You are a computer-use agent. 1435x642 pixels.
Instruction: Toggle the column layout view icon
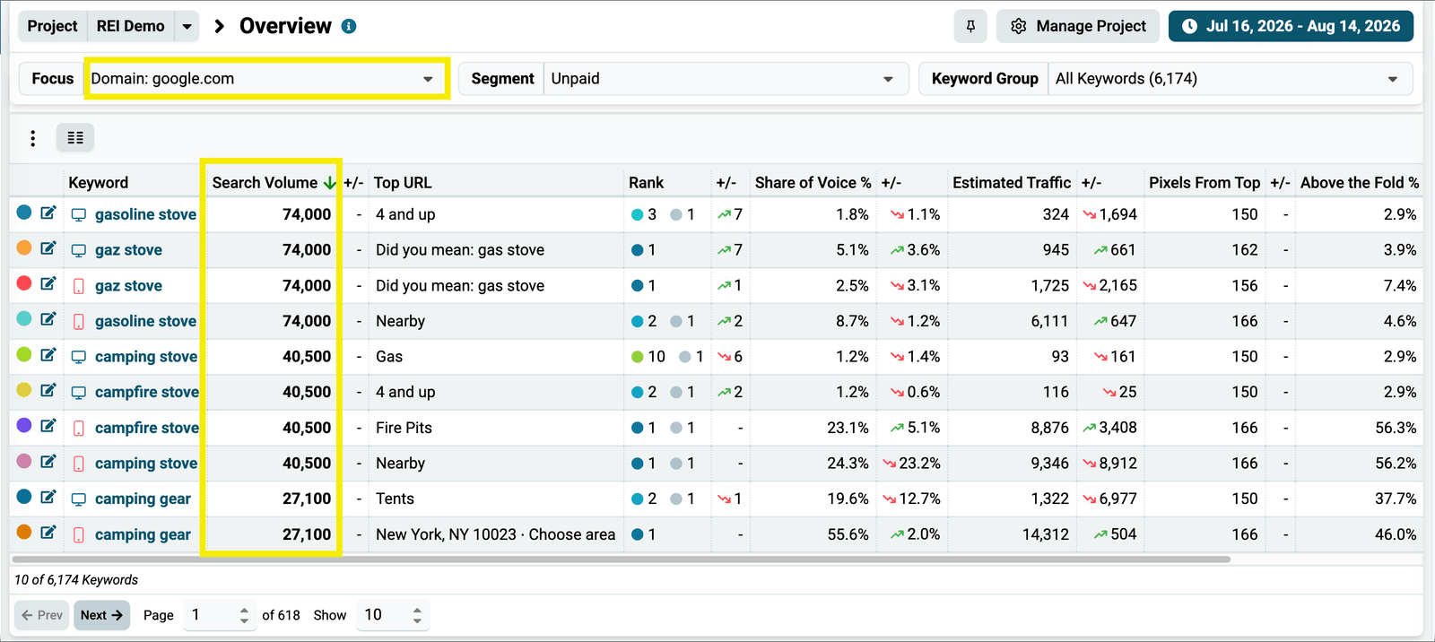75,138
